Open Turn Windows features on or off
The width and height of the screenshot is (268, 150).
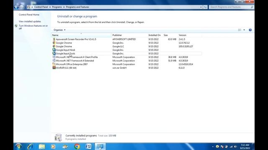click(x=33, y=27)
